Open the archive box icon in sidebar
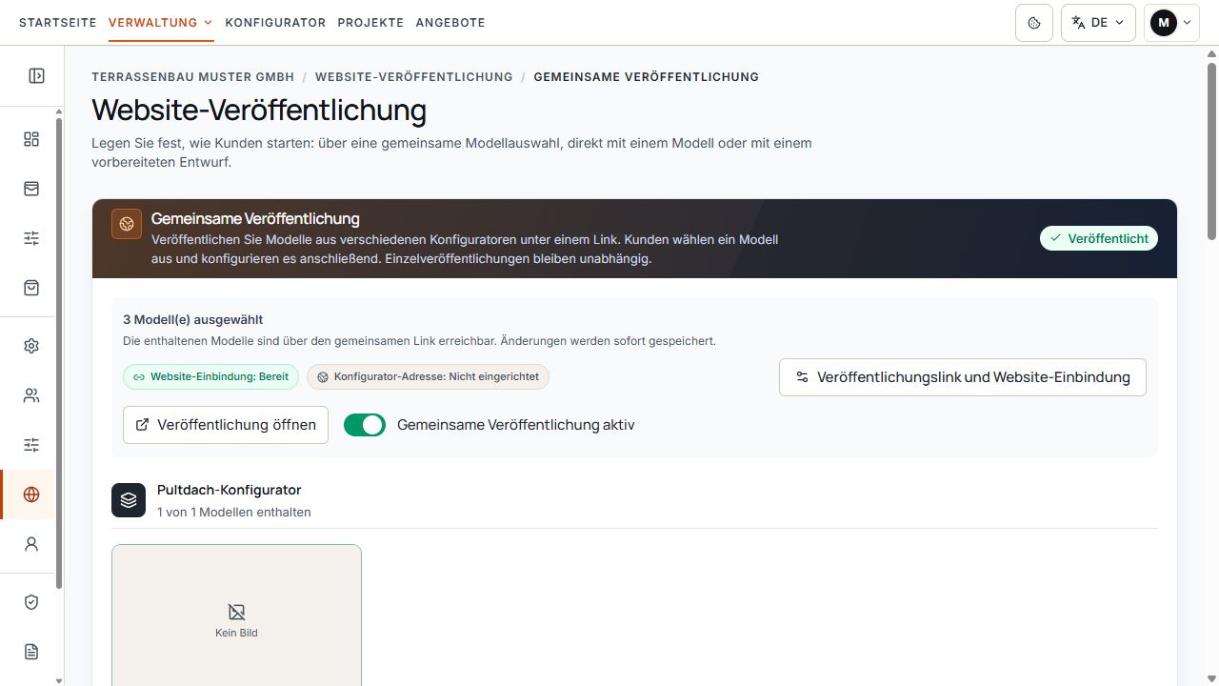This screenshot has width=1219, height=686. (x=31, y=189)
